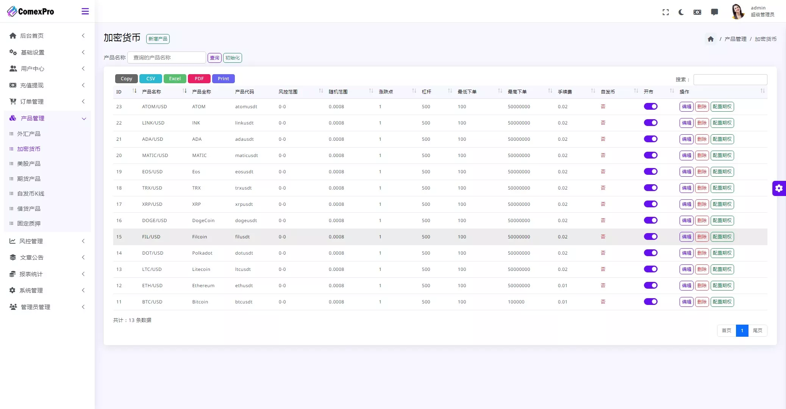
Task: Open the floating settings gear panel
Action: (x=779, y=188)
